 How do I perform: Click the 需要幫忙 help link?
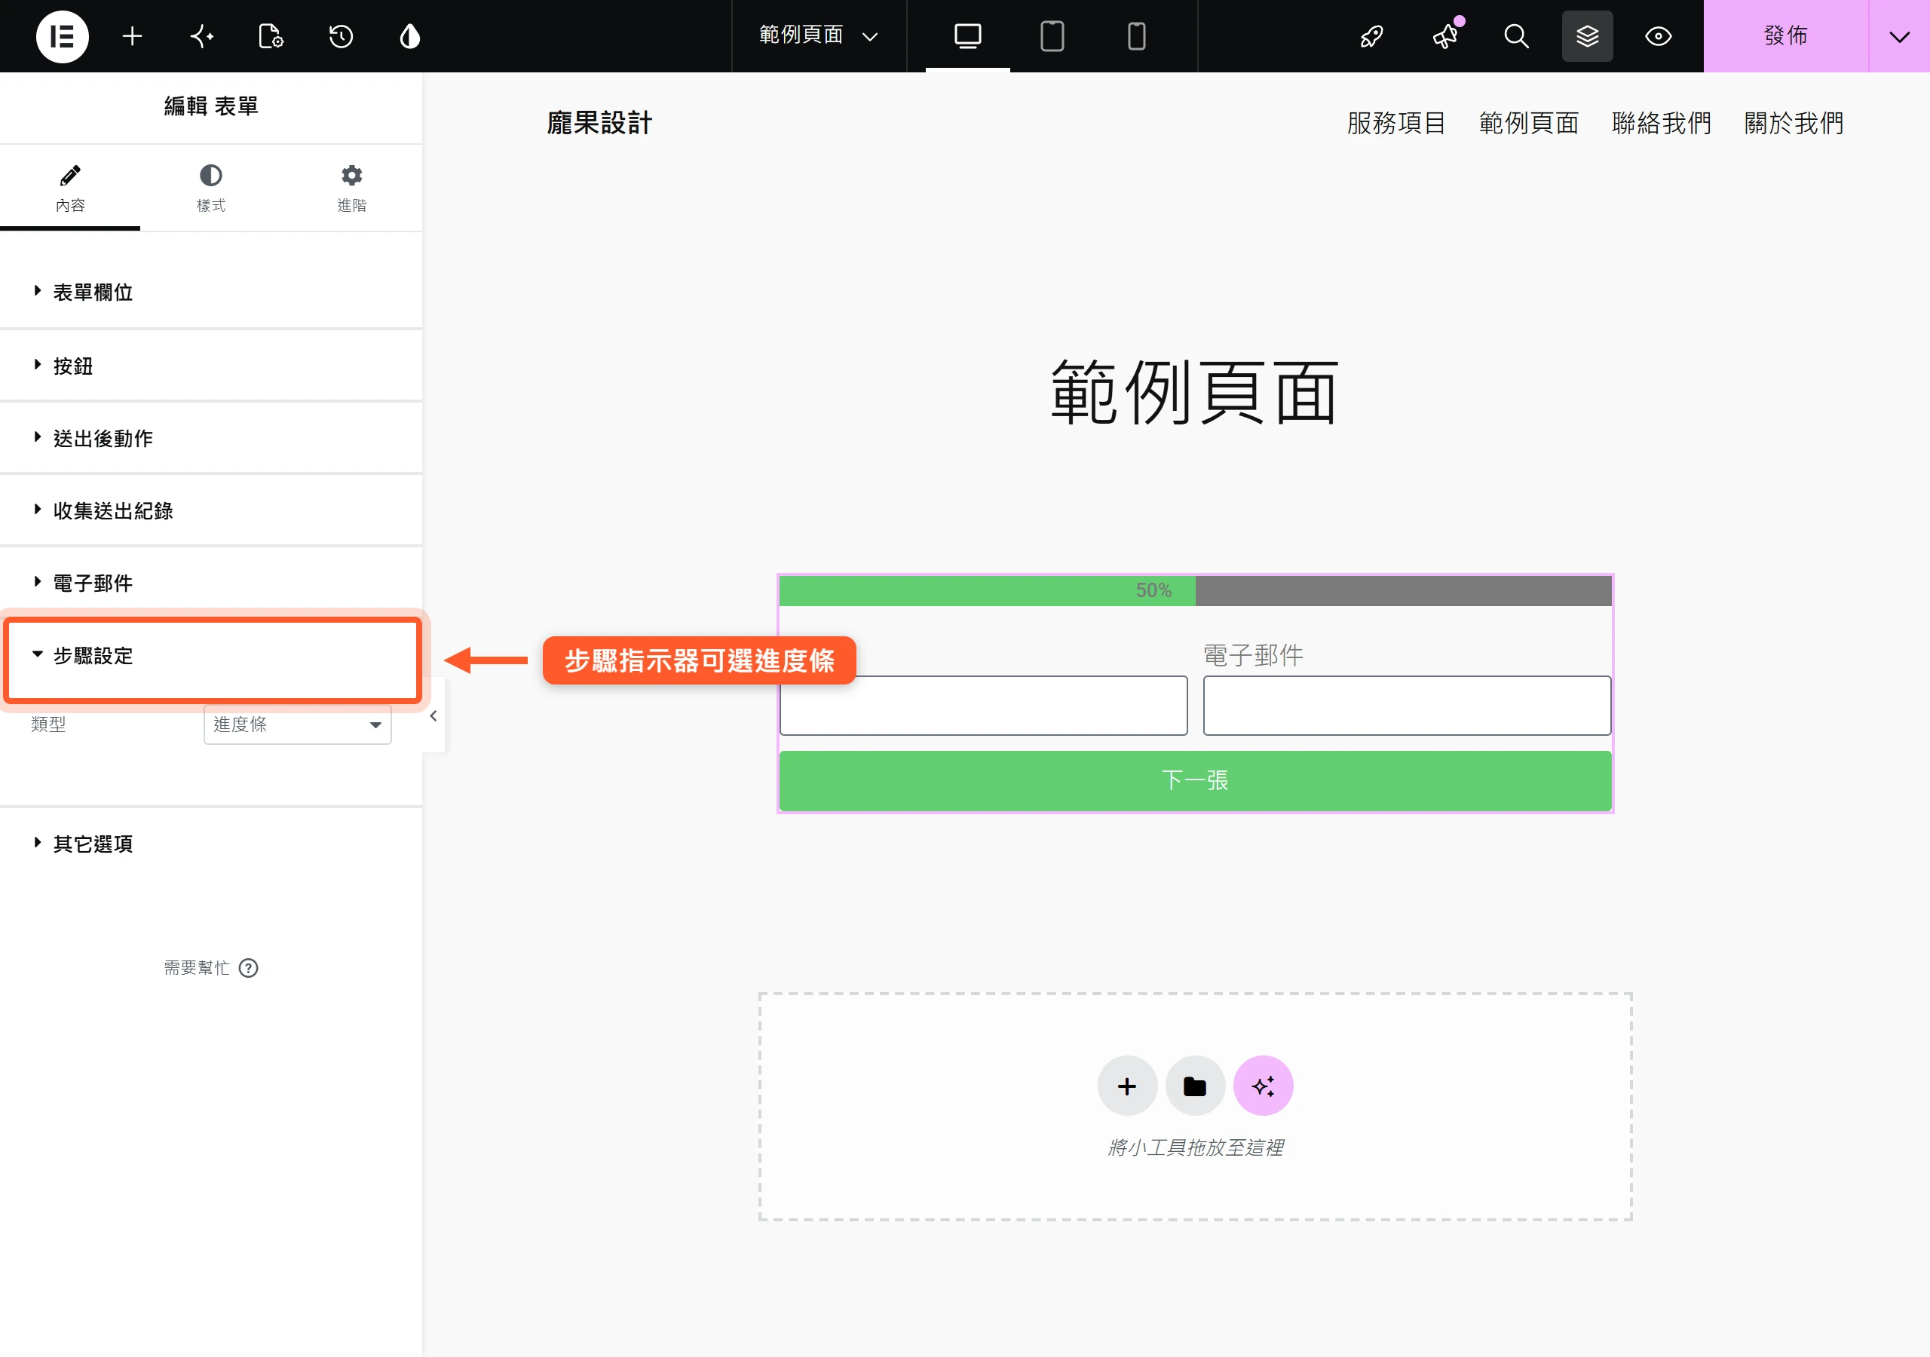tap(197, 968)
